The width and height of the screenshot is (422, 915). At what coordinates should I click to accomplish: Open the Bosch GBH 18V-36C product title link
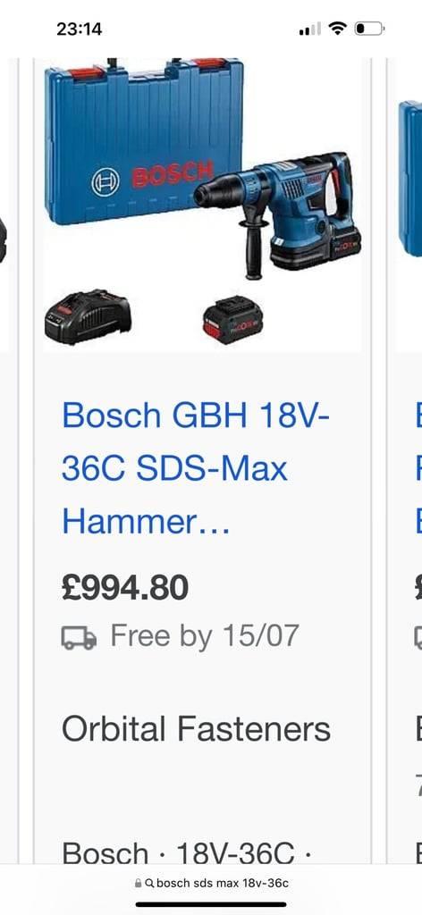pyautogui.click(x=196, y=468)
